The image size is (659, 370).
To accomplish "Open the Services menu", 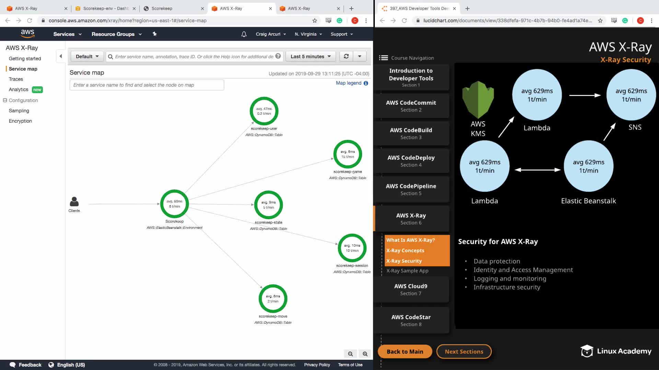I will (x=67, y=34).
